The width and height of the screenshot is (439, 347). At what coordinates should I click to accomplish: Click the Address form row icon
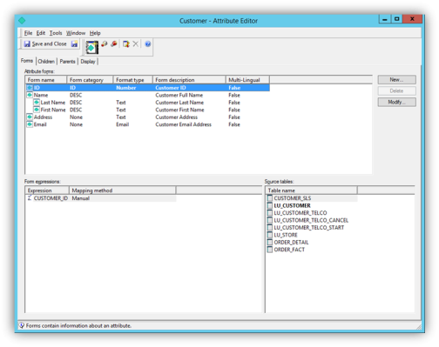[x=30, y=117]
